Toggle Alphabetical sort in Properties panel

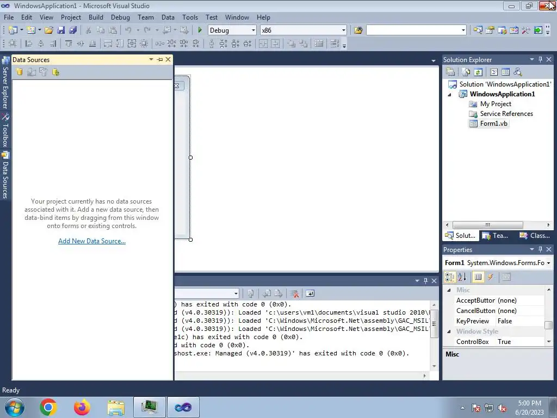pyautogui.click(x=462, y=277)
